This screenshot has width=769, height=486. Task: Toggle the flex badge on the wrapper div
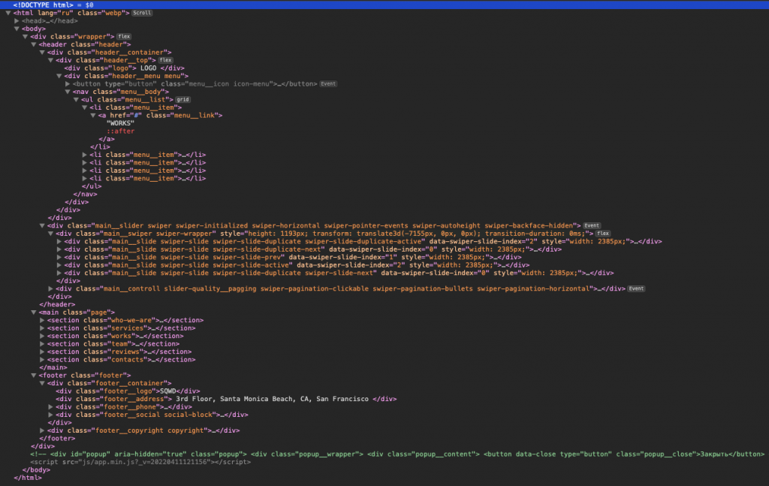pyautogui.click(x=124, y=36)
